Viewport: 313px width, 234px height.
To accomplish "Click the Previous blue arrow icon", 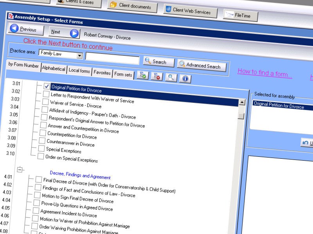I will [x=14, y=28].
